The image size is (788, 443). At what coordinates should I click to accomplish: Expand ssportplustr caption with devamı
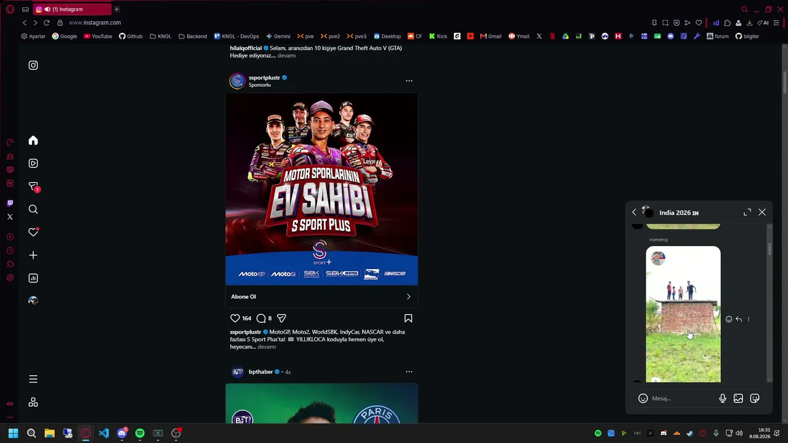click(x=267, y=347)
